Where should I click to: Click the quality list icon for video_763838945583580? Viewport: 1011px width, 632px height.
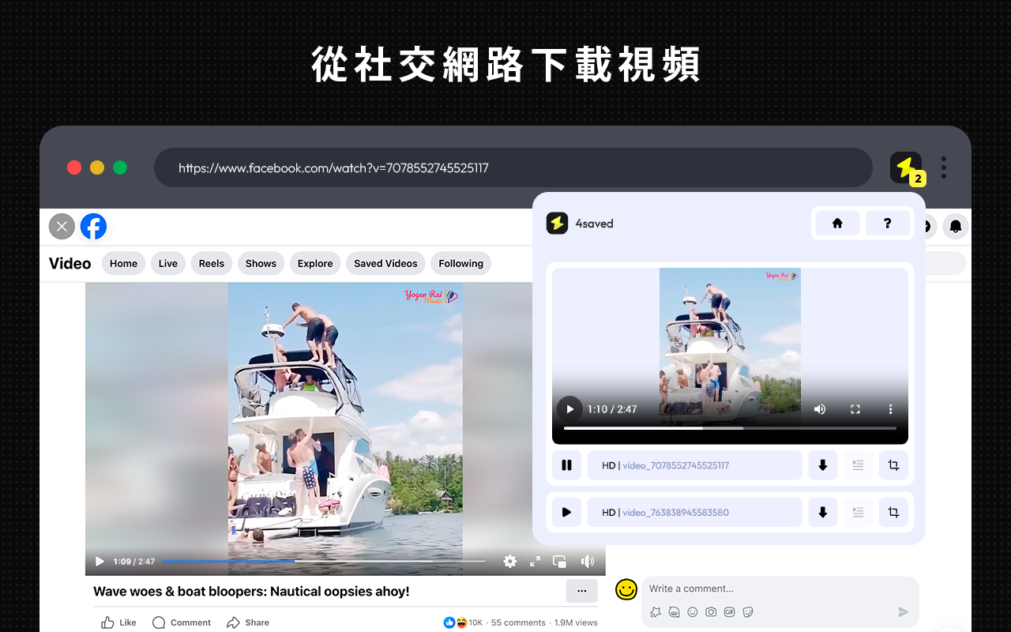[858, 511]
